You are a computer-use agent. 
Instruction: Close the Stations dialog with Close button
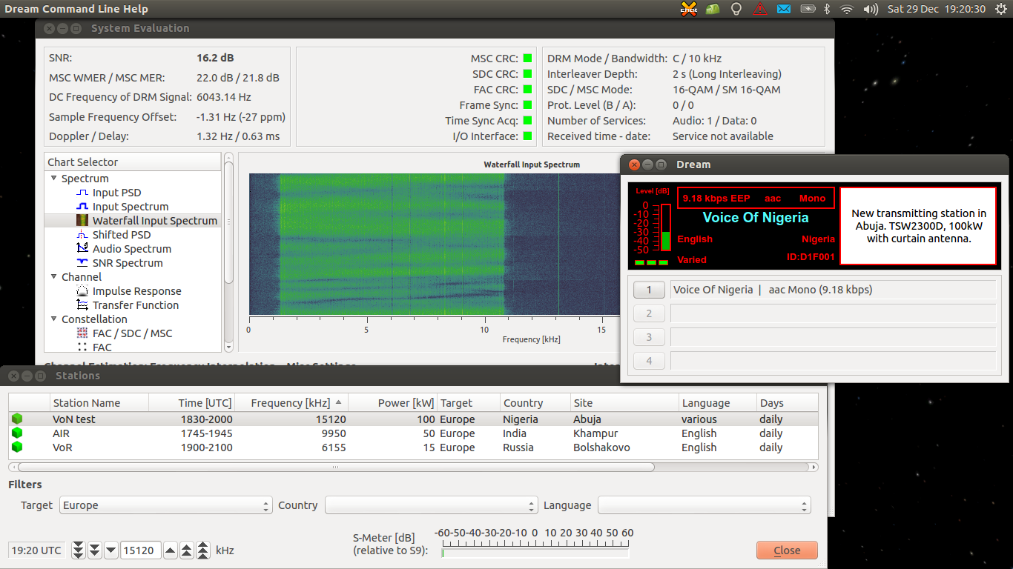(787, 550)
